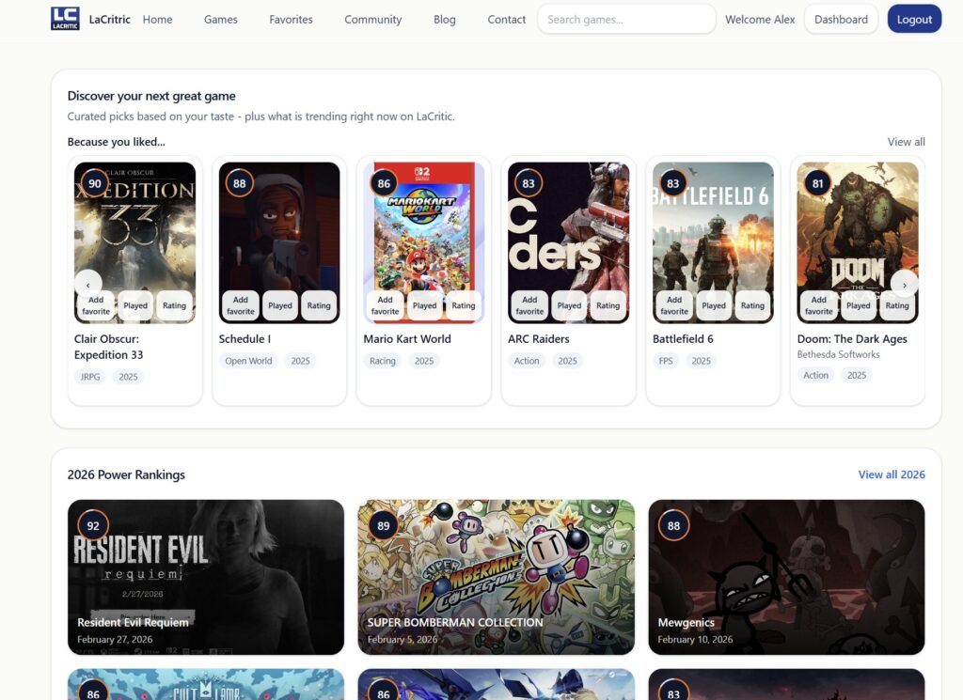Advance carousel with next arrow button
This screenshot has width=963, height=700.
click(x=904, y=284)
